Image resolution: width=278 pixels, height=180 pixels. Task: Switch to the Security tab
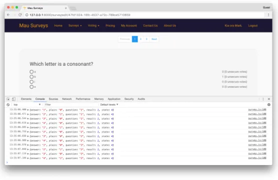coord(129,99)
